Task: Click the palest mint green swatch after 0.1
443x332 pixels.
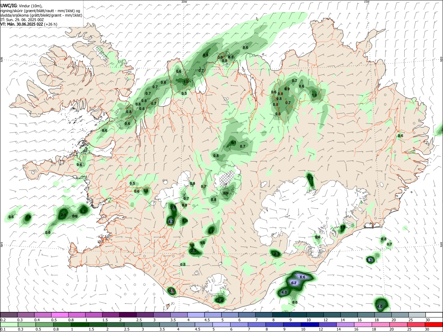Action: click(9, 325)
